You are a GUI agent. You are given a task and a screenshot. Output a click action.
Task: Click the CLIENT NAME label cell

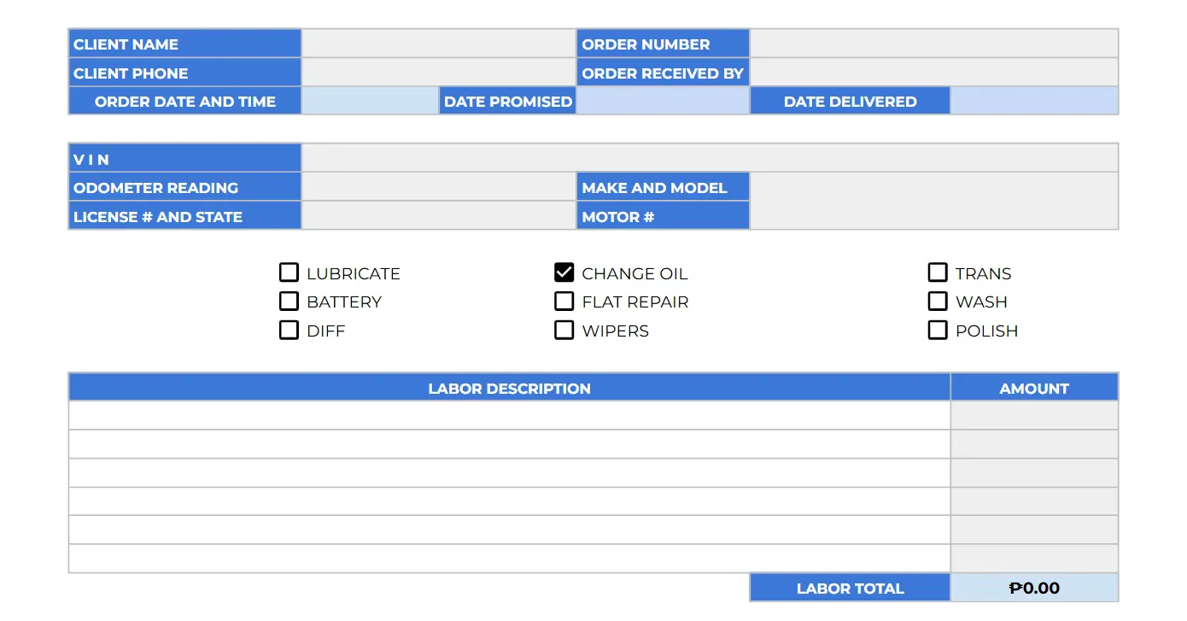point(184,44)
